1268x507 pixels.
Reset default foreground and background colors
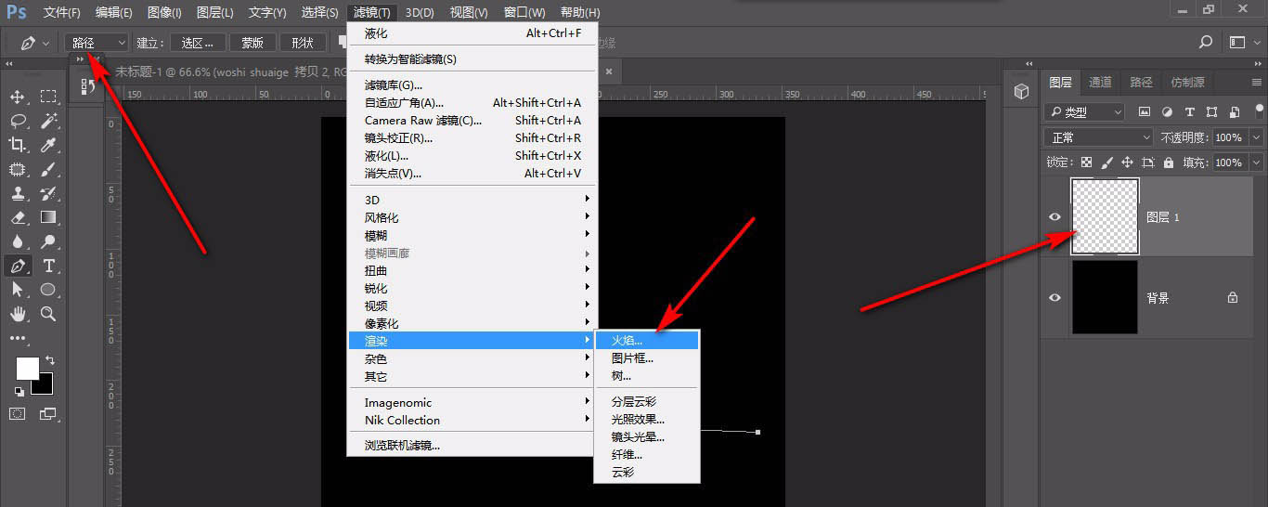tap(19, 392)
